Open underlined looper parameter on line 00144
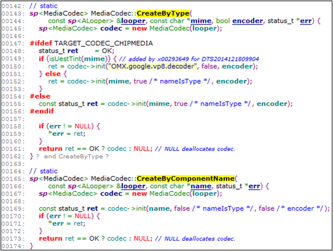The height and width of the screenshot is (251, 333). (x=133, y=21)
